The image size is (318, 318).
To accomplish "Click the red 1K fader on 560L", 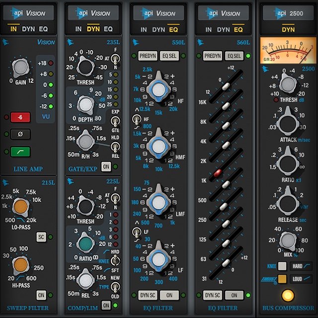I will [218, 173].
